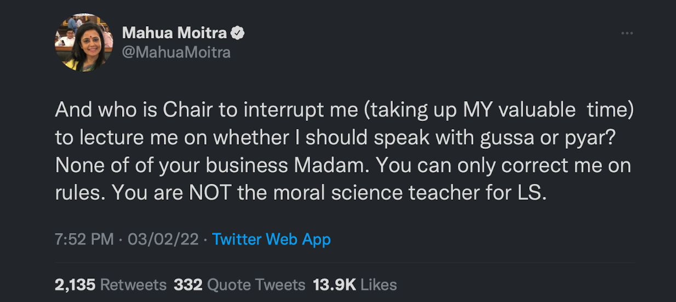Click the Twitter Web App source link
This screenshot has height=302, width=676.
tap(271, 239)
